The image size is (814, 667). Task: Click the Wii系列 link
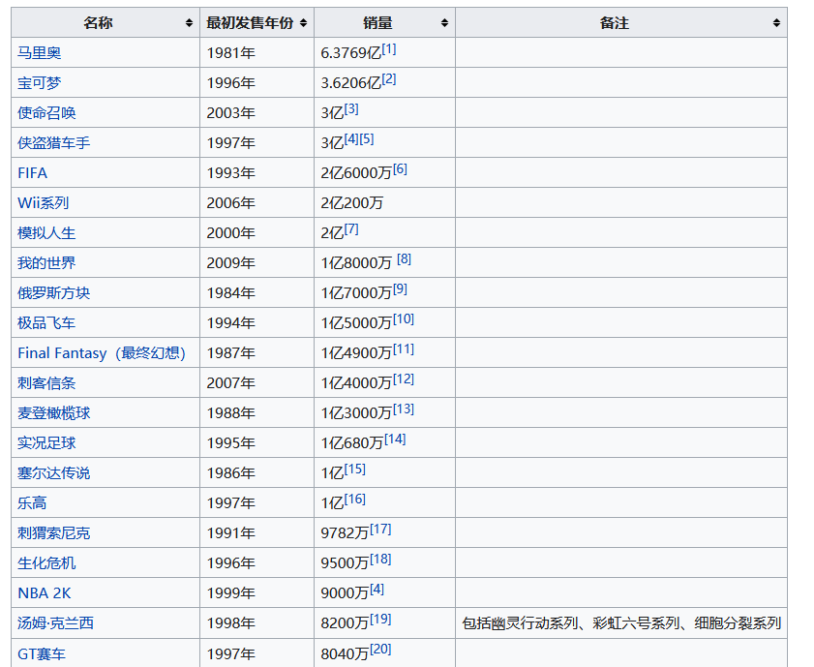pos(43,203)
